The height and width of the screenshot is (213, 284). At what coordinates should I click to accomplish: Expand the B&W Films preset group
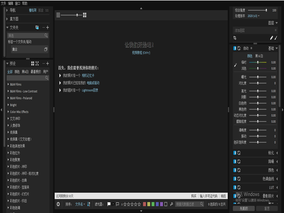pyautogui.click(x=8, y=84)
